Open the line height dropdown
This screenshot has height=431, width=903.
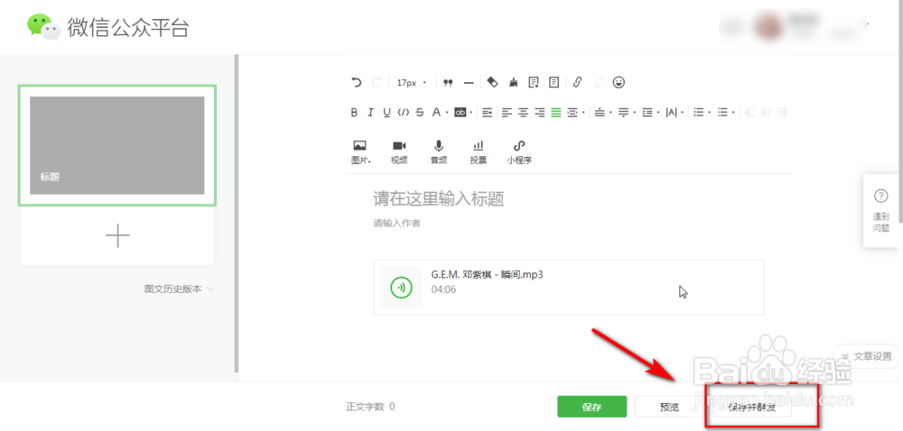(651, 113)
